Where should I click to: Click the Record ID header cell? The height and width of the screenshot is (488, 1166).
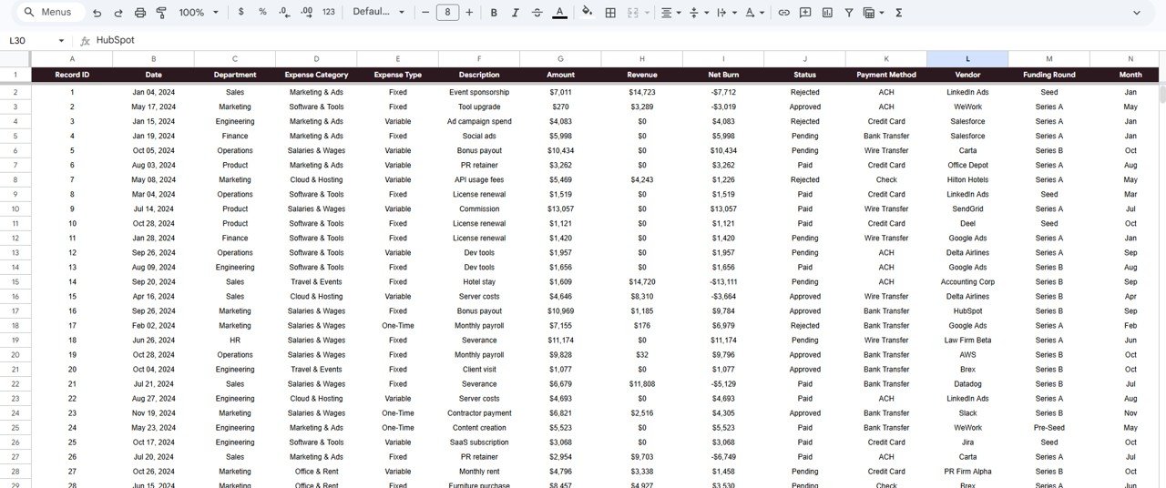[x=72, y=75]
